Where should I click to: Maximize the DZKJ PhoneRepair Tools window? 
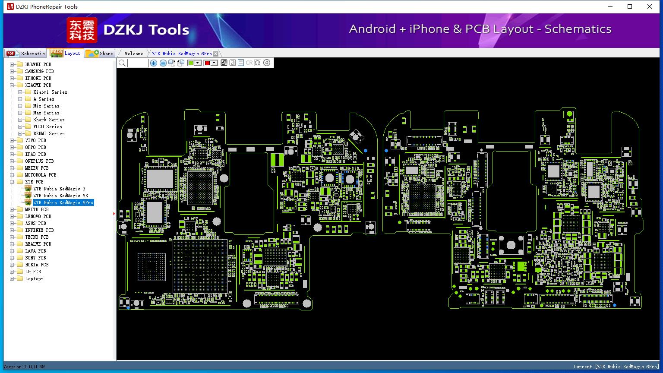[x=630, y=6]
